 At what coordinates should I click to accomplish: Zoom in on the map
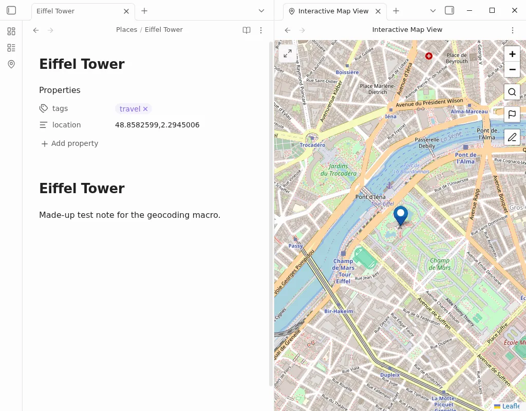[x=512, y=54]
